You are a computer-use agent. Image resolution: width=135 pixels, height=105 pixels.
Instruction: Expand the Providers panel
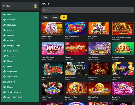pos(20,6)
